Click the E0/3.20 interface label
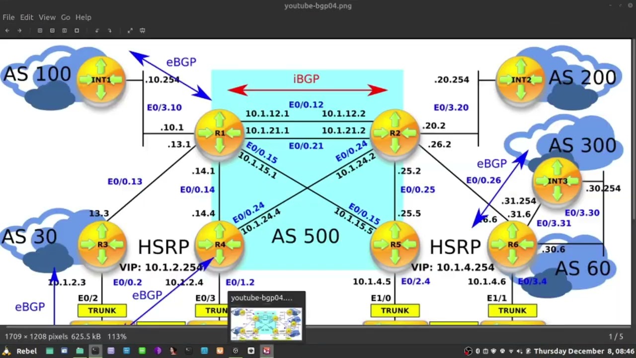The width and height of the screenshot is (636, 358). (x=451, y=107)
